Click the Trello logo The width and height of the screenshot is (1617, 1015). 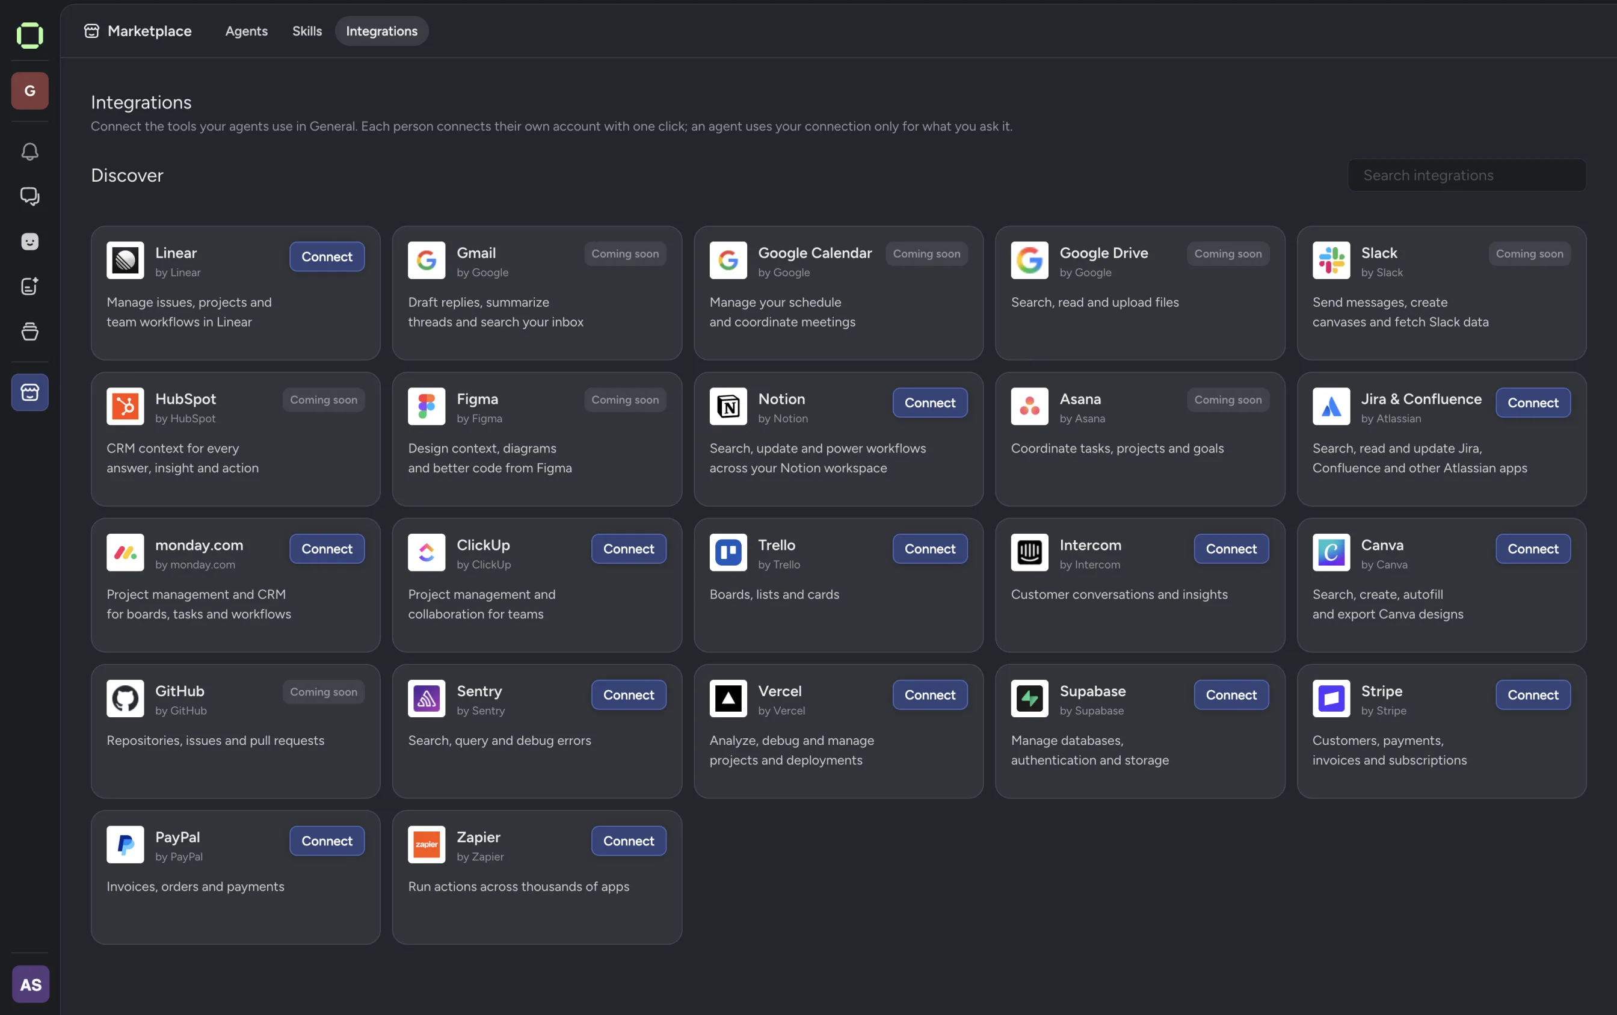(728, 552)
